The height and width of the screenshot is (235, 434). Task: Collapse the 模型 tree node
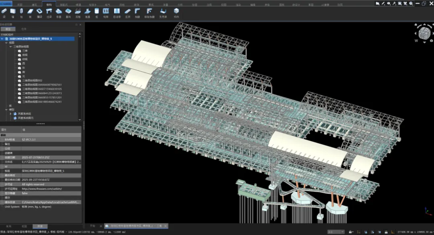(6, 110)
